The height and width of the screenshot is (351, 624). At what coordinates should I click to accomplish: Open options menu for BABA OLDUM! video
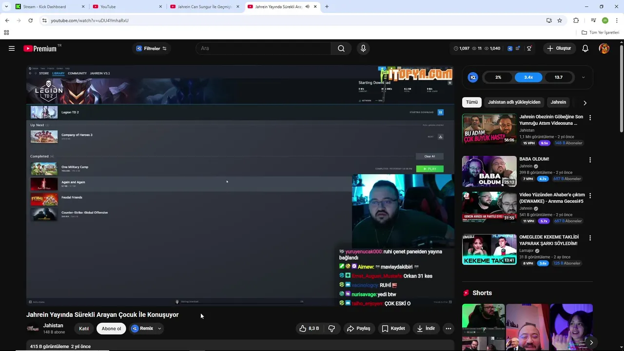[x=590, y=160]
